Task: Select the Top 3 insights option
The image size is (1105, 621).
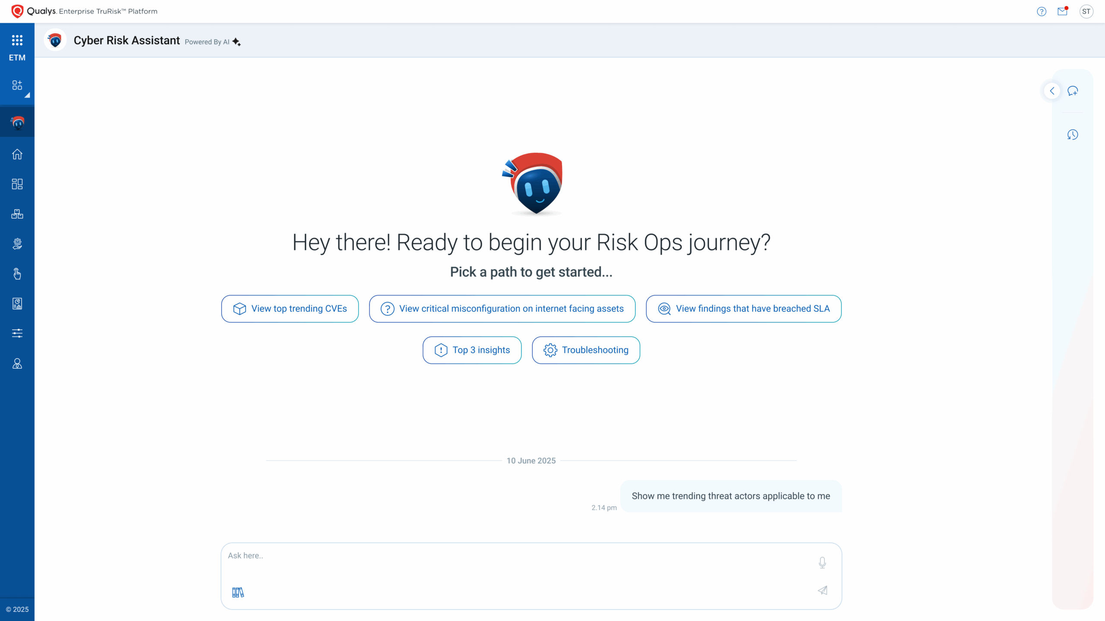Action: pyautogui.click(x=472, y=350)
